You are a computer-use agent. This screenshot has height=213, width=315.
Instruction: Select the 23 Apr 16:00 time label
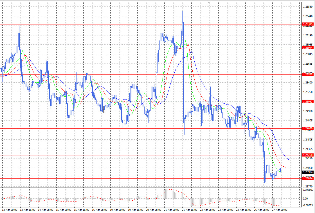(x=244, y=210)
